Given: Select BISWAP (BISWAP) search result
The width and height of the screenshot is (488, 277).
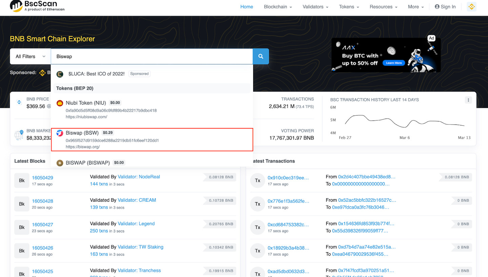Looking at the screenshot, I should [x=152, y=163].
